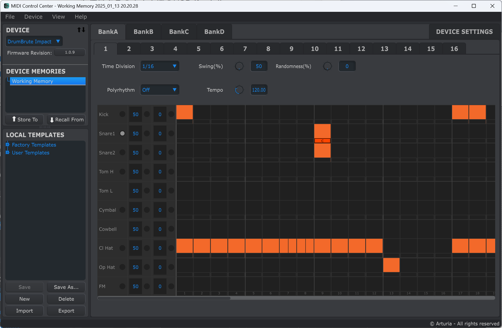Image resolution: width=502 pixels, height=328 pixels.
Task: Open the File menu
Action: click(x=10, y=17)
